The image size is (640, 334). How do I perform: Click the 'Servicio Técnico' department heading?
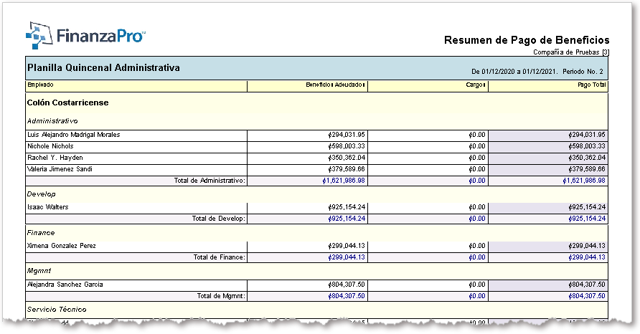pos(57,309)
